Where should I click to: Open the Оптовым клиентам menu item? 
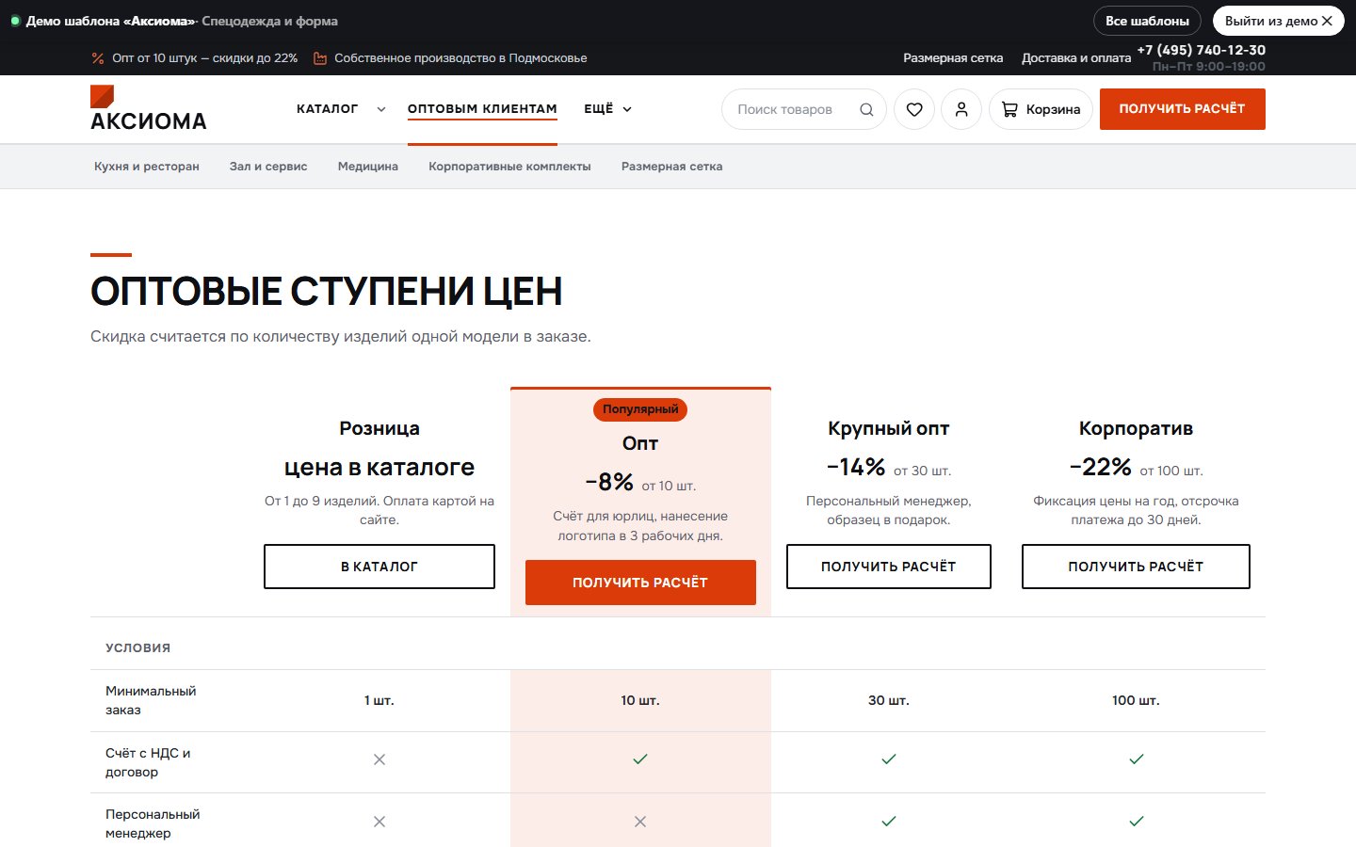pos(482,109)
